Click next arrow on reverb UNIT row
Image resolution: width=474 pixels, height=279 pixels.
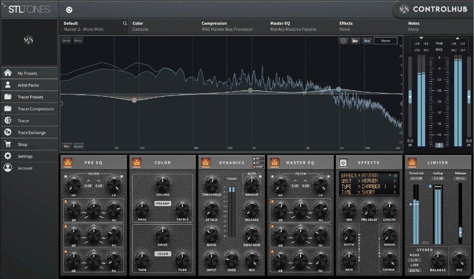tap(394, 181)
